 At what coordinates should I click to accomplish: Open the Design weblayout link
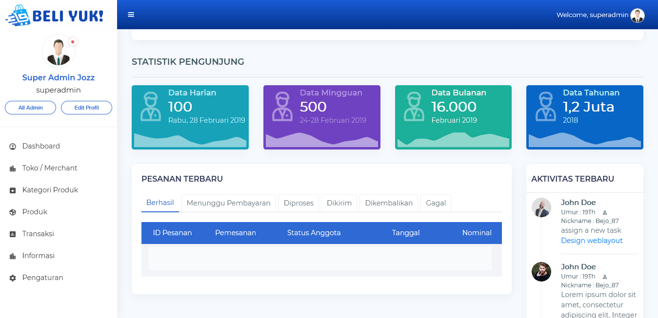coord(592,241)
